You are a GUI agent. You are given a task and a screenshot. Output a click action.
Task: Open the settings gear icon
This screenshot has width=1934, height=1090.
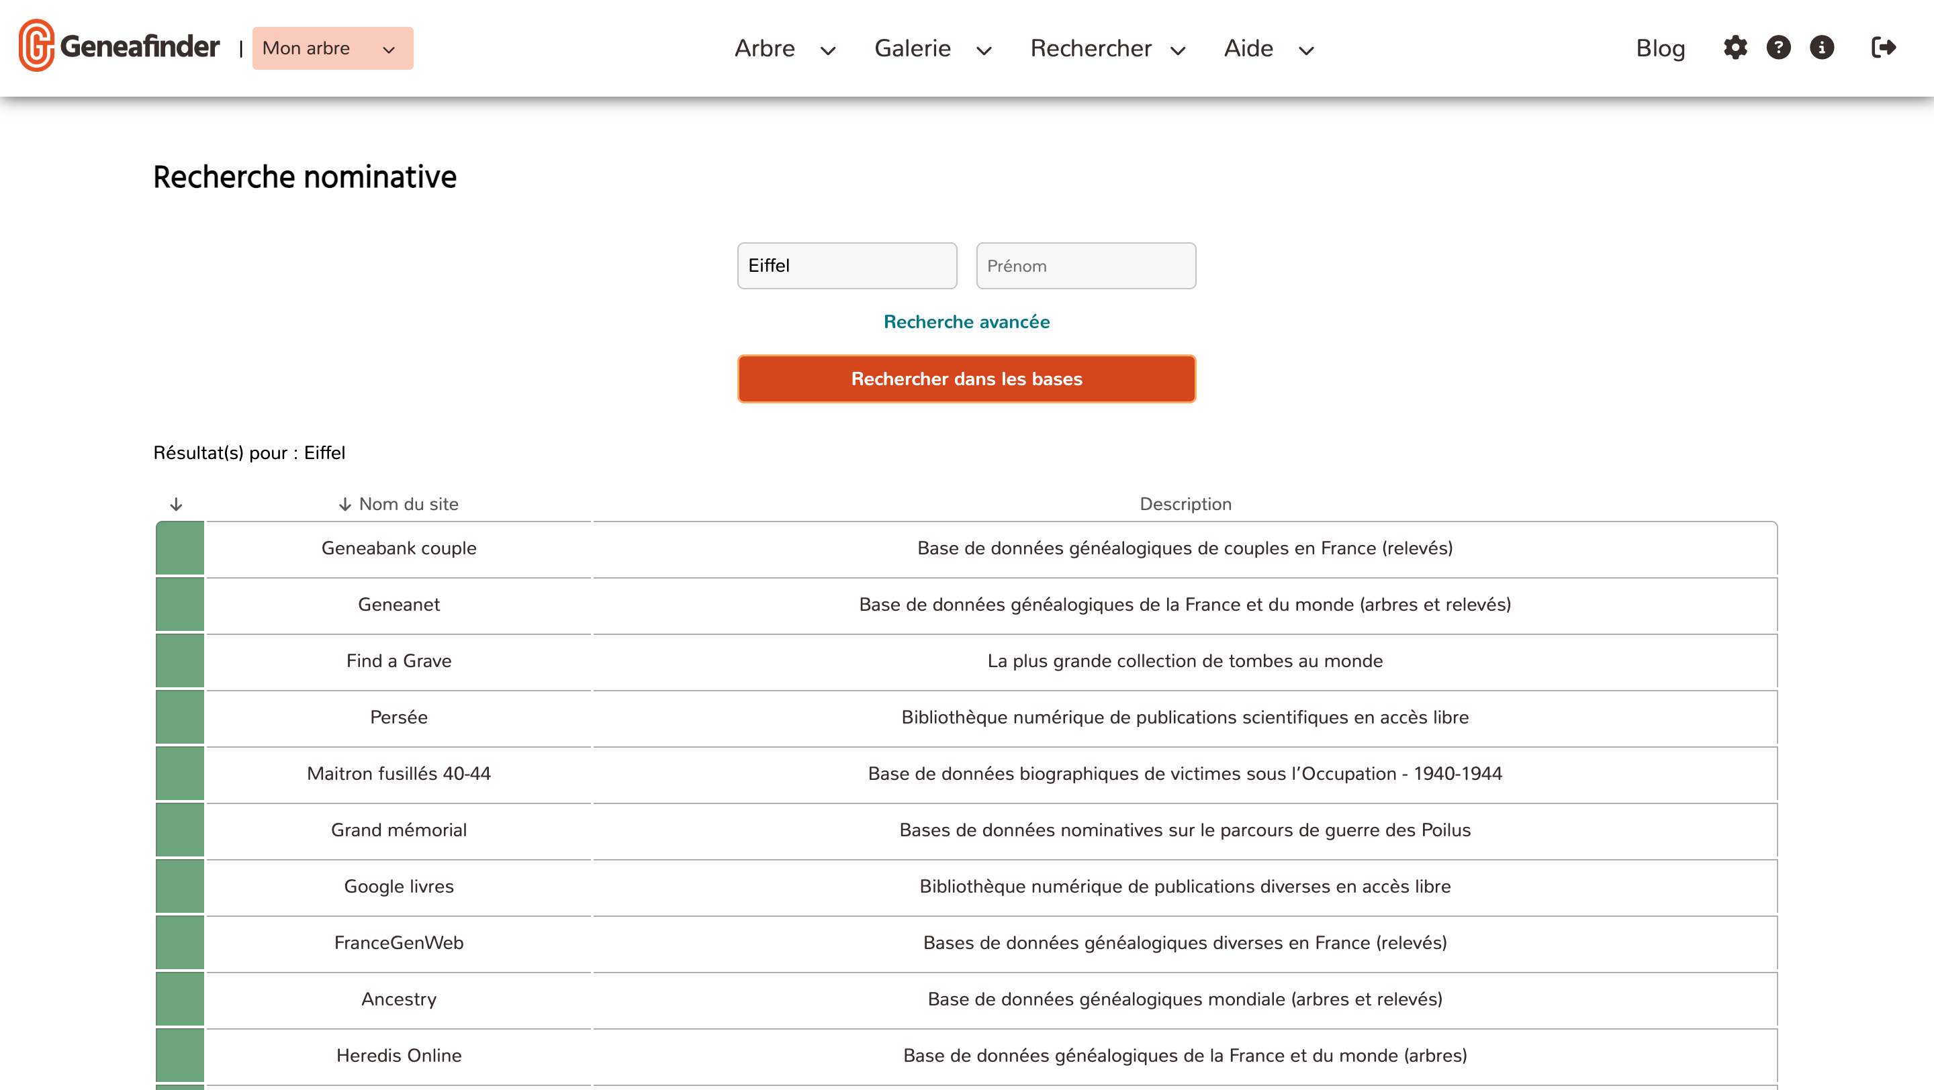tap(1735, 47)
